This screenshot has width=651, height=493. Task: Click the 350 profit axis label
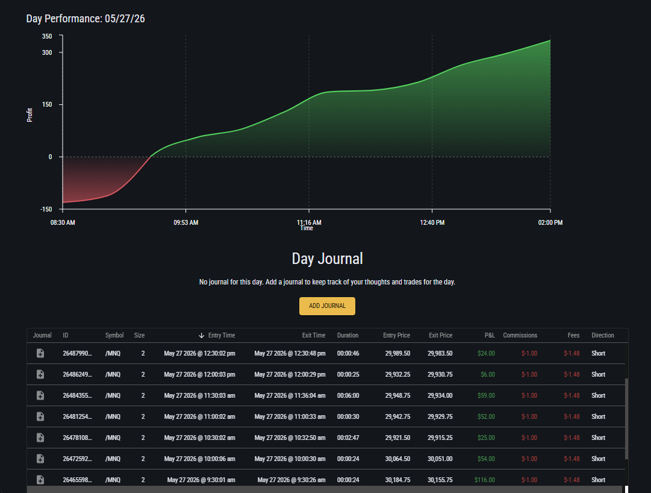click(47, 37)
